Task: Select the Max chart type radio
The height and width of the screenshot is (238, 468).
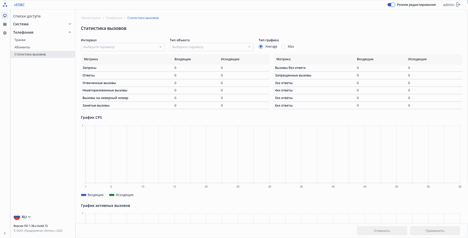Action: [283, 47]
